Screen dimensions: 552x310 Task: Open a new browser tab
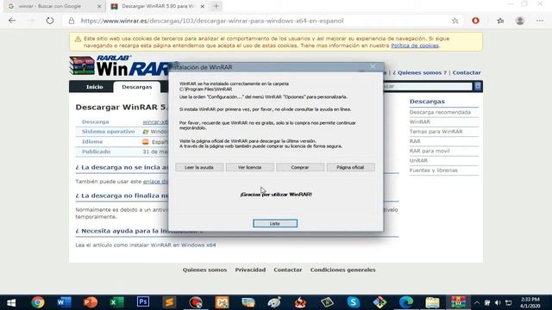click(216, 6)
